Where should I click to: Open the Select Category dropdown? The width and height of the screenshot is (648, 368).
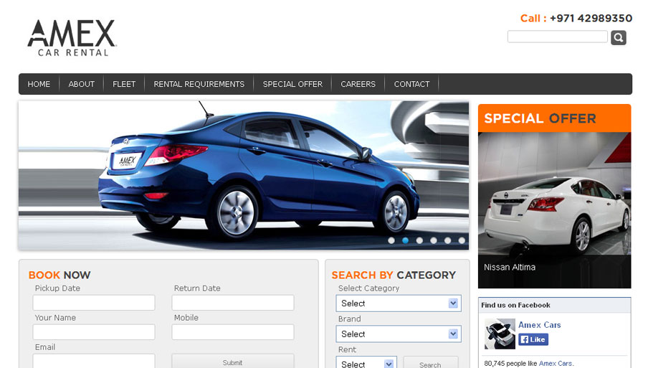coord(399,303)
